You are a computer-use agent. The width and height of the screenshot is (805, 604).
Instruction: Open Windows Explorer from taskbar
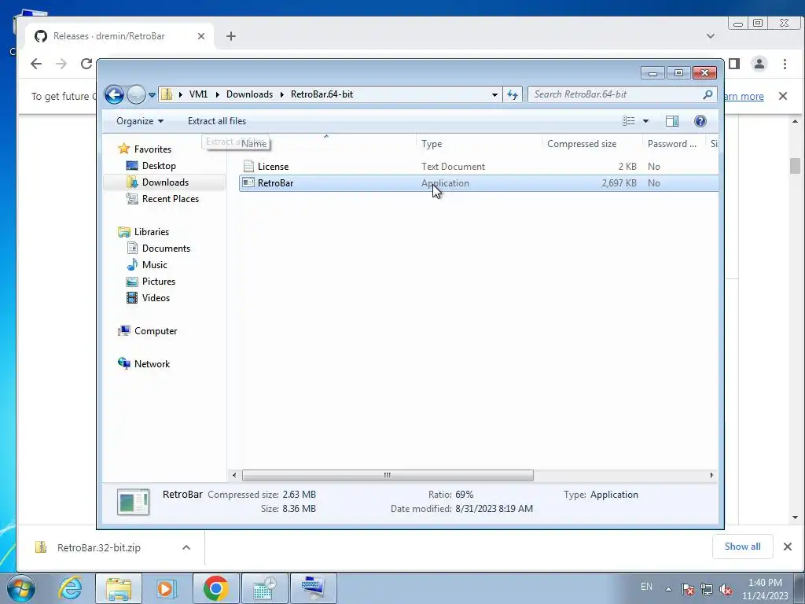tap(119, 588)
